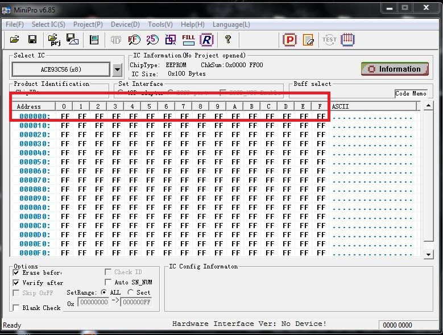
Task: Click the P program chip icon
Action: [x=289, y=40]
